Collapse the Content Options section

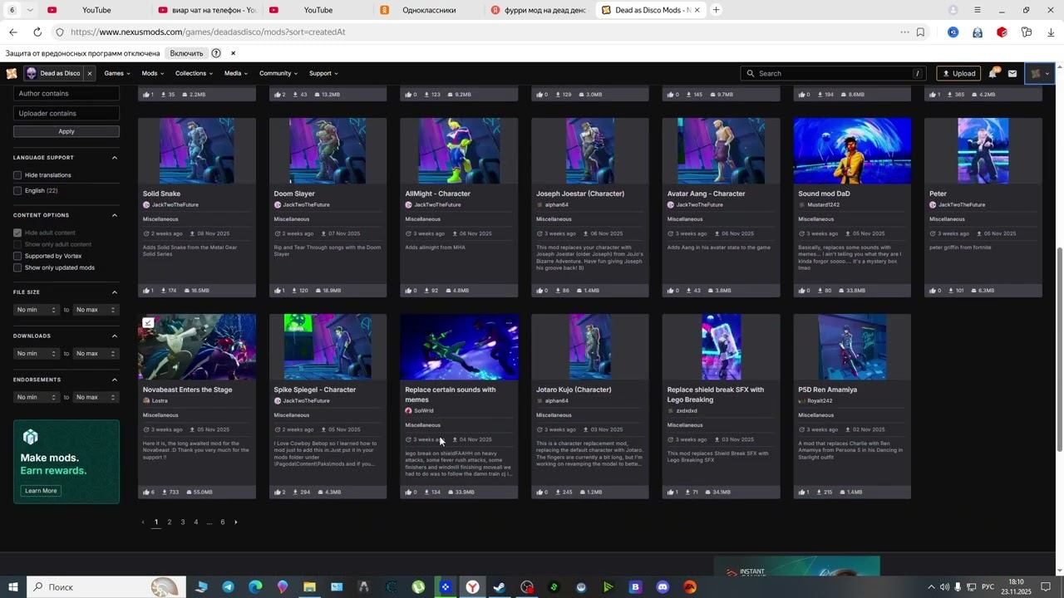tap(115, 216)
